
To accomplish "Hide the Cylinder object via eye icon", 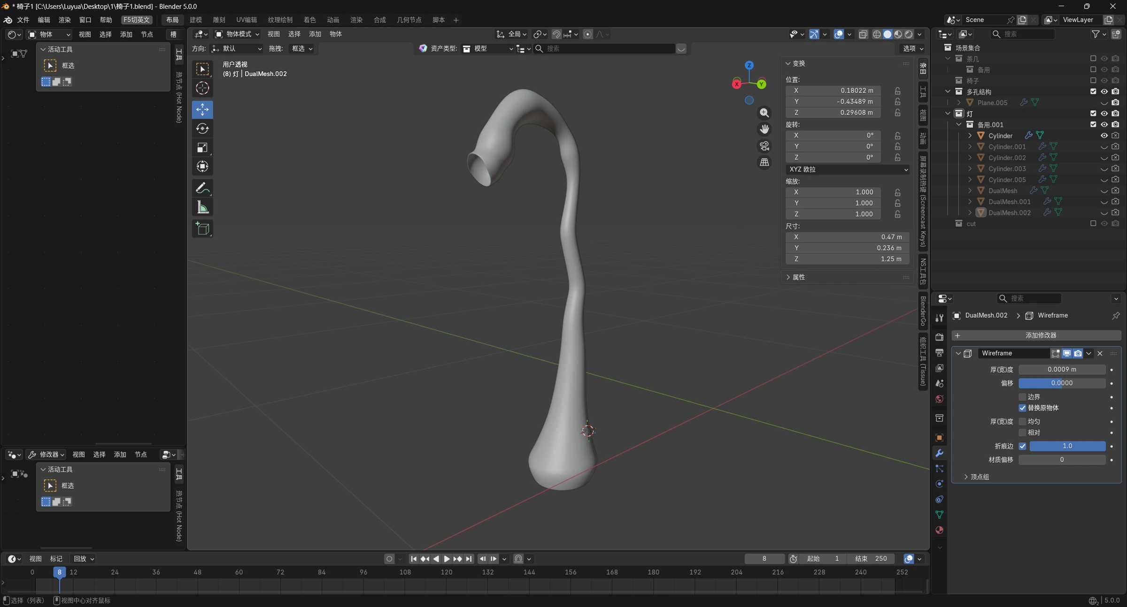I will click(x=1104, y=136).
